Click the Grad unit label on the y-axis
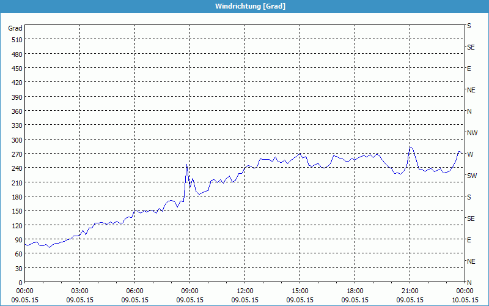489x306 pixels. [x=15, y=28]
